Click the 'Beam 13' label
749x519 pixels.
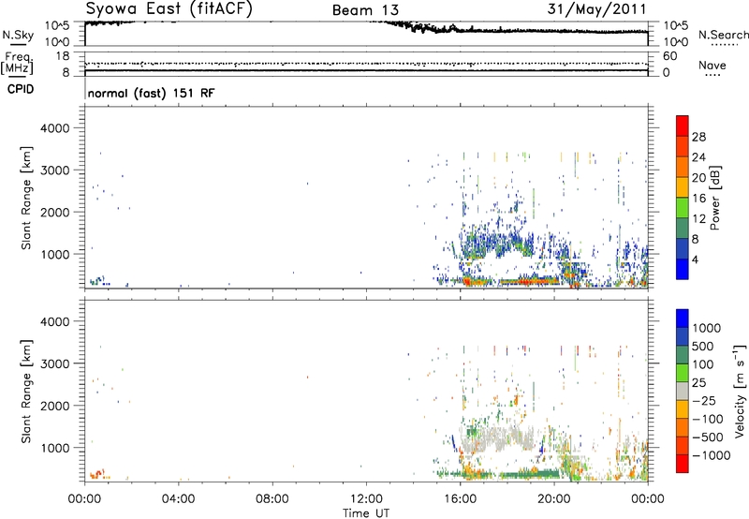[x=365, y=10]
